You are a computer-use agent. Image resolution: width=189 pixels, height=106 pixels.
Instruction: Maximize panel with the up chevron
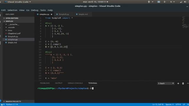pyautogui.click(x=188, y=83)
